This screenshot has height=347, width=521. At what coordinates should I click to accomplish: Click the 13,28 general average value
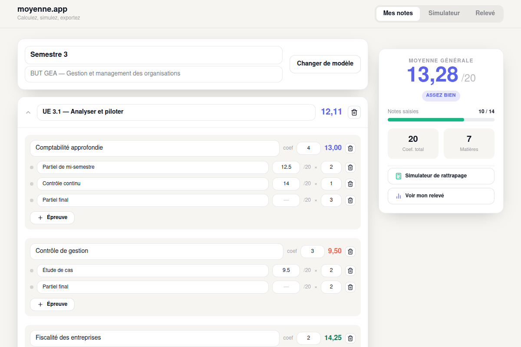(432, 75)
